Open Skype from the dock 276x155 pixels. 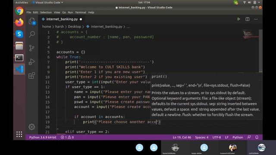pos(19,34)
